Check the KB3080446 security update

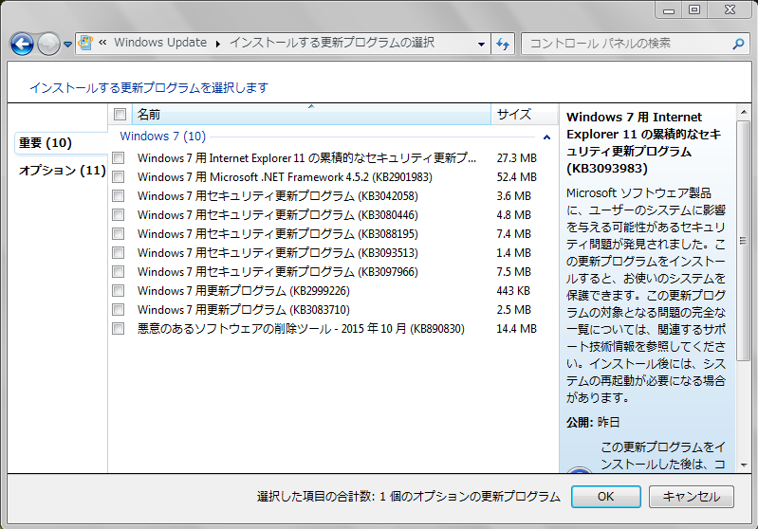118,214
